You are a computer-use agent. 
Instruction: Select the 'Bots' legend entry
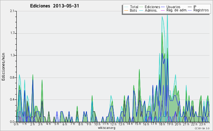click(x=133, y=10)
